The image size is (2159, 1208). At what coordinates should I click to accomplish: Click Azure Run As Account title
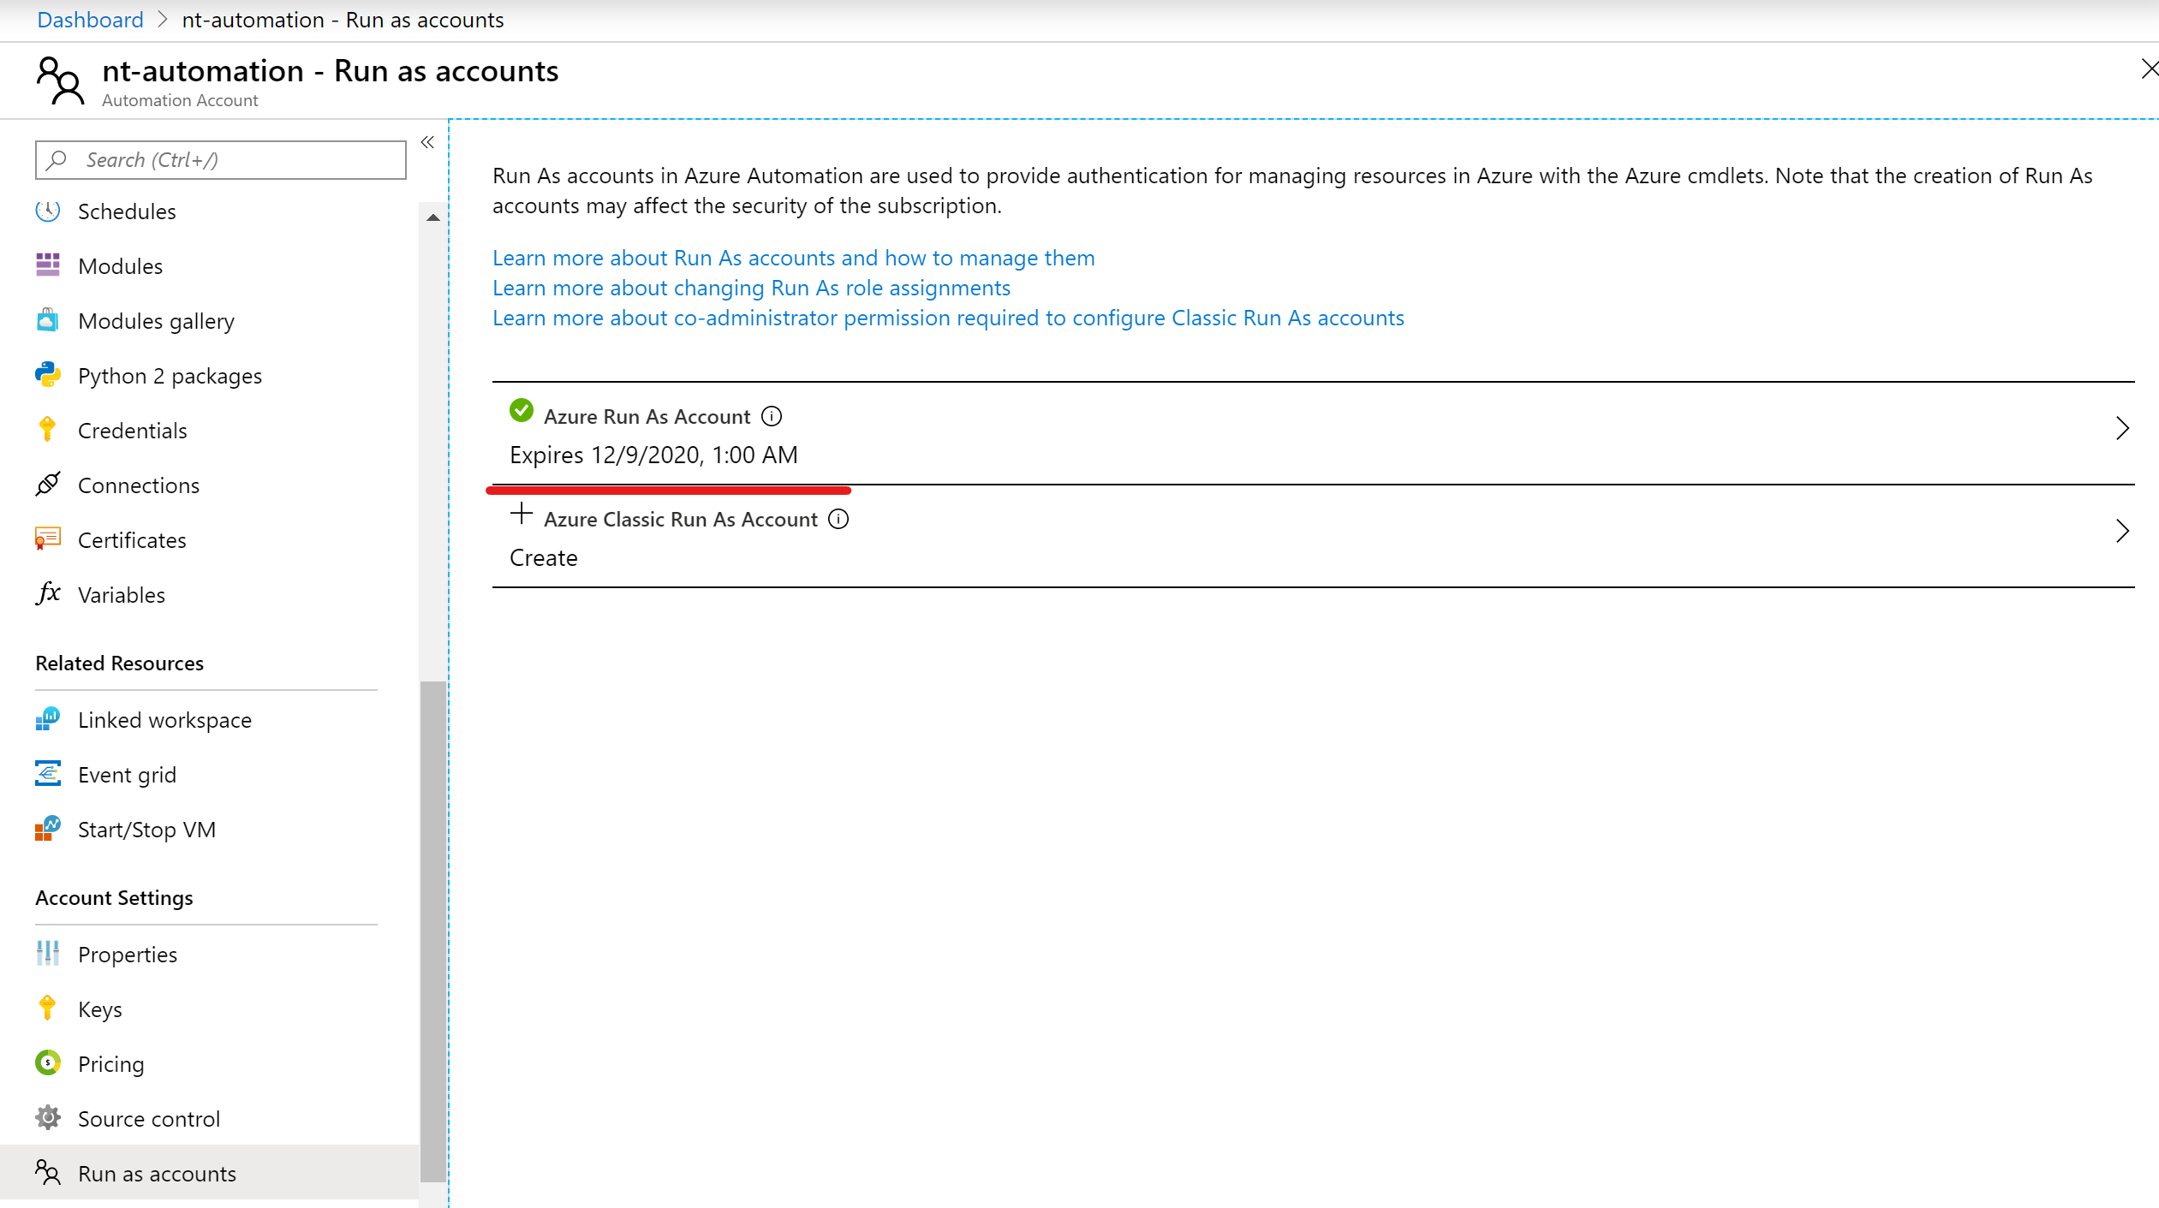pos(647,417)
